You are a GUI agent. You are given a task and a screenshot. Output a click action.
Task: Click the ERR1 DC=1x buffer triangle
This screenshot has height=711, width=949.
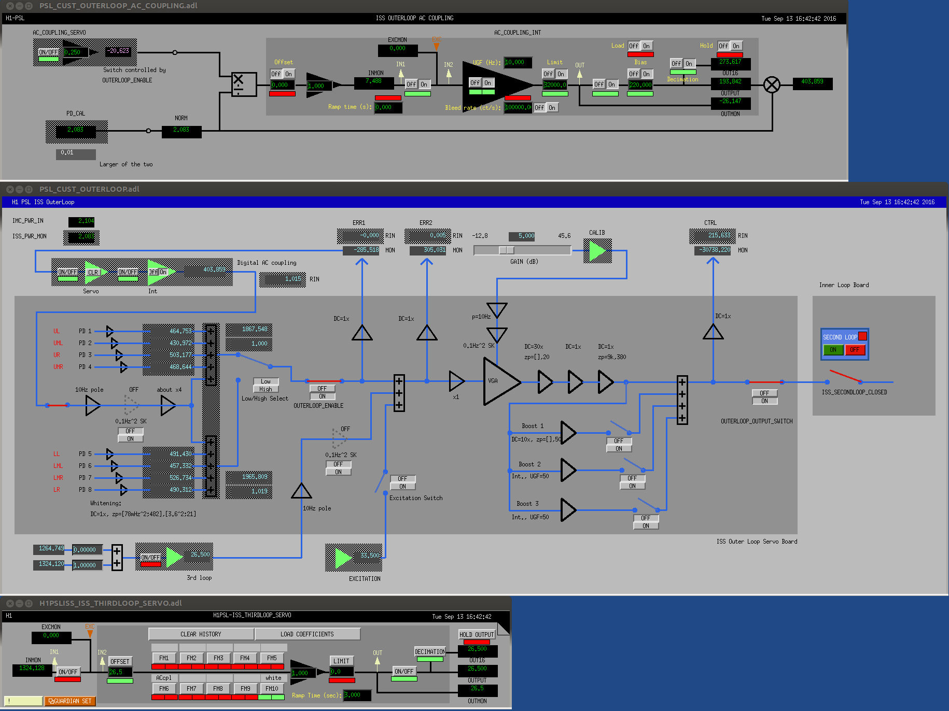(x=362, y=333)
